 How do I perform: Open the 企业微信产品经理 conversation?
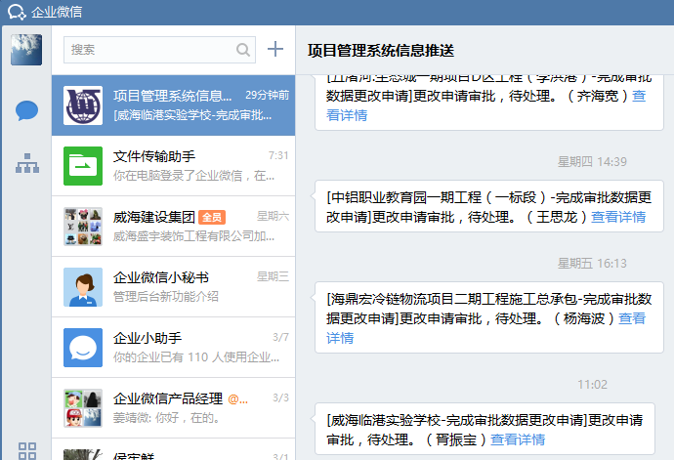[173, 408]
